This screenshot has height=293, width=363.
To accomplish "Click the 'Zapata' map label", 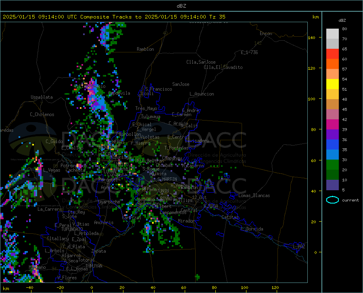I will (99, 251).
